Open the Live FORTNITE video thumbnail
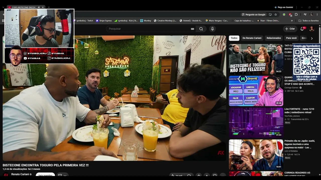Image resolution: width=321 pixels, height=180 pixels. point(256,122)
